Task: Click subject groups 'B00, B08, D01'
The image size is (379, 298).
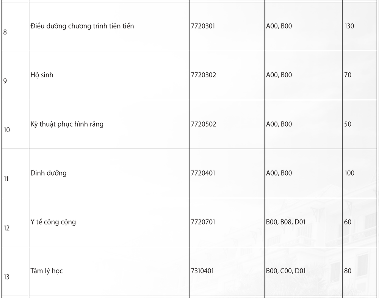Action: (x=286, y=222)
